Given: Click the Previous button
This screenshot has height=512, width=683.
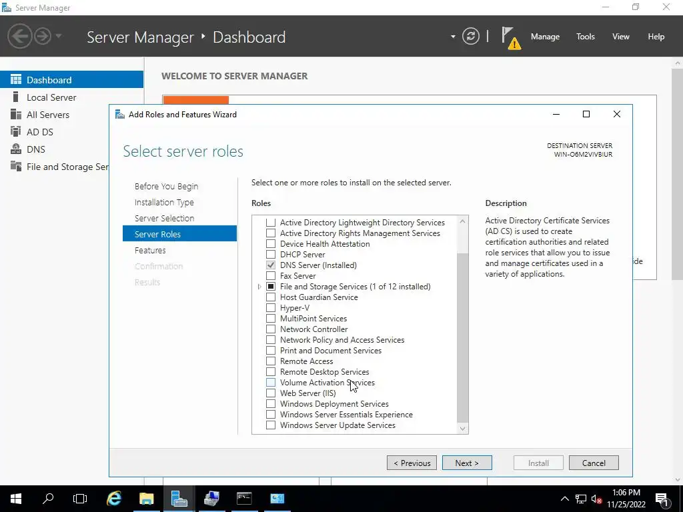Looking at the screenshot, I should [x=412, y=463].
